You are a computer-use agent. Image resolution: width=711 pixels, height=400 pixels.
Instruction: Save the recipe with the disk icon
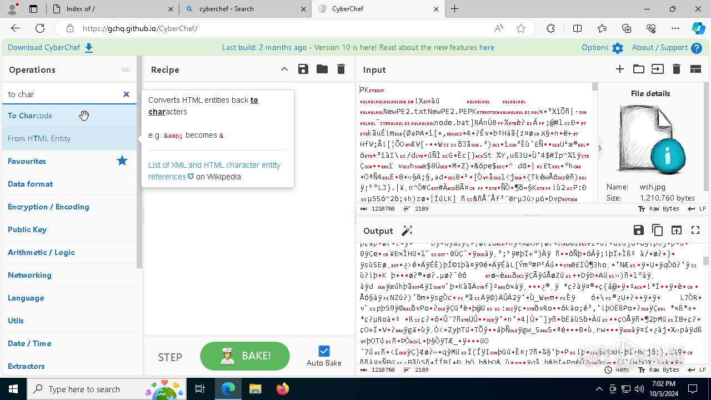303,69
